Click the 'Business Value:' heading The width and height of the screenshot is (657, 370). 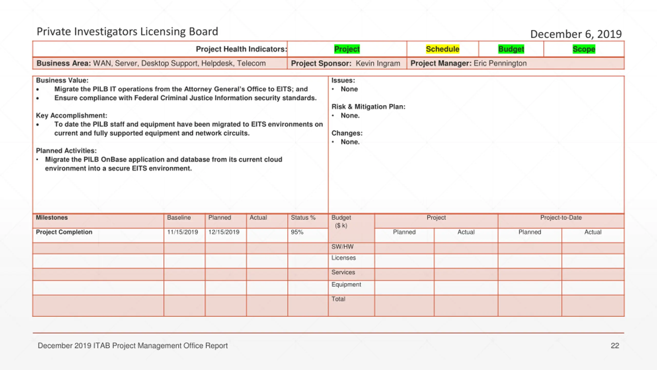point(62,80)
